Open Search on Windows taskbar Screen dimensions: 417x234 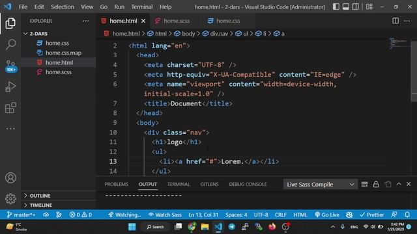point(155,227)
